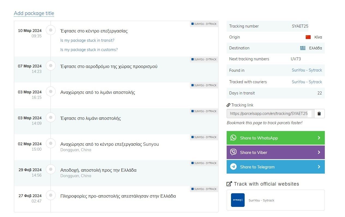Share tracking to WhatsApp
Image resolution: width=345 pixels, height=217 pixels.
pos(275,138)
